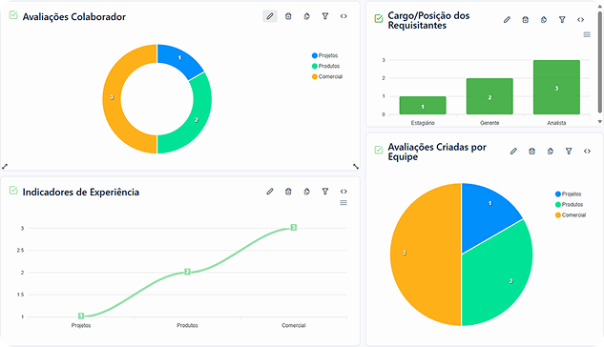Image resolution: width=604 pixels, height=347 pixels.
Task: Click filter icon on Indicadores de Experiência
Action: point(325,192)
